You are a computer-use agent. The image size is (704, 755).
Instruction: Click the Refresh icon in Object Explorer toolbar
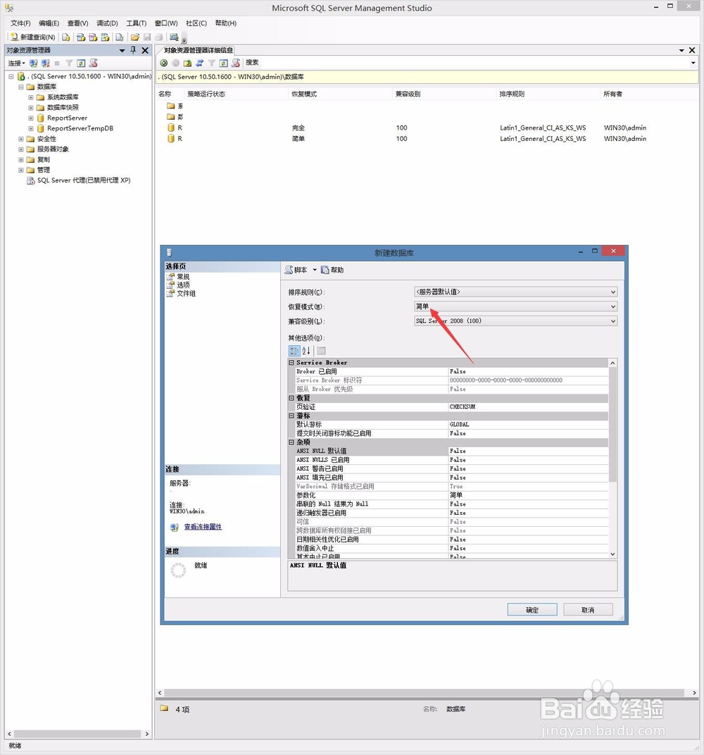point(82,63)
